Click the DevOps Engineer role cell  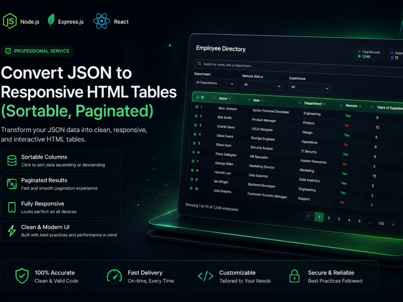(263, 139)
